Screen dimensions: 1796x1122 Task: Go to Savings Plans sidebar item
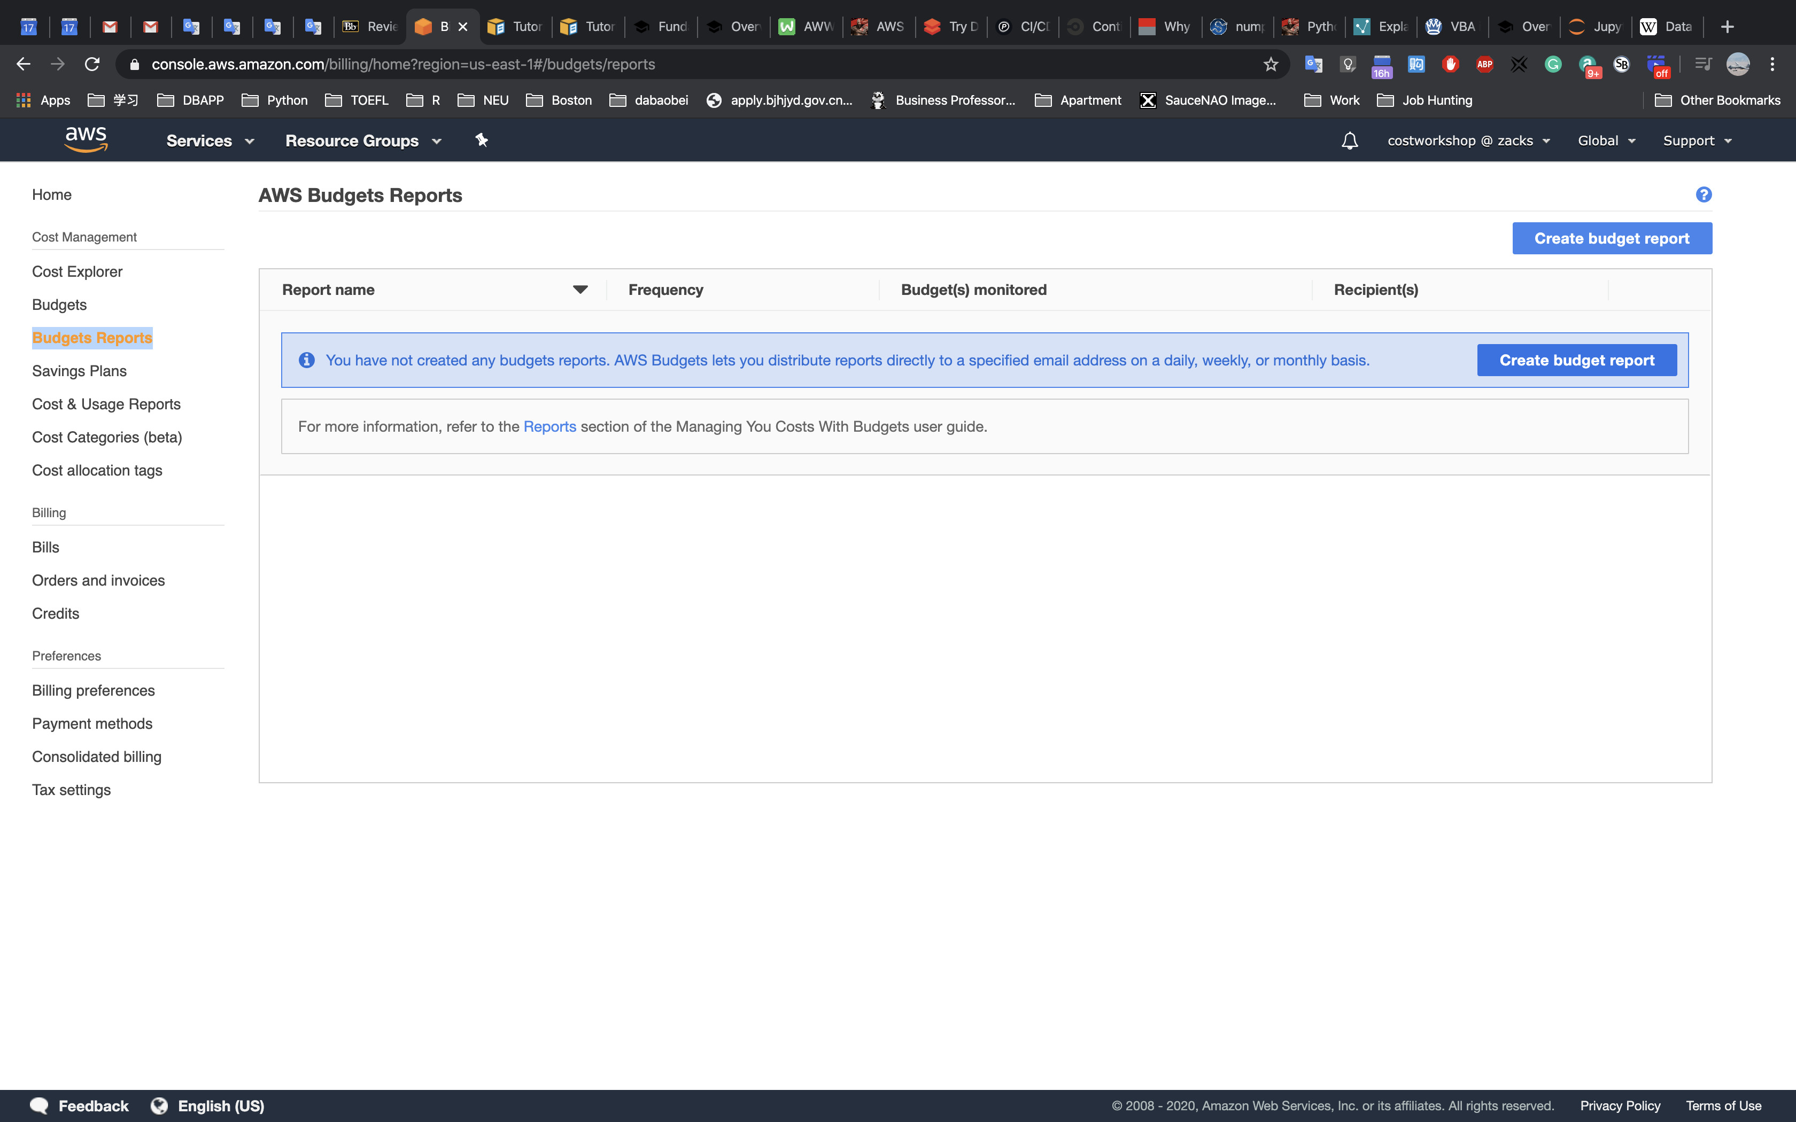click(x=80, y=371)
